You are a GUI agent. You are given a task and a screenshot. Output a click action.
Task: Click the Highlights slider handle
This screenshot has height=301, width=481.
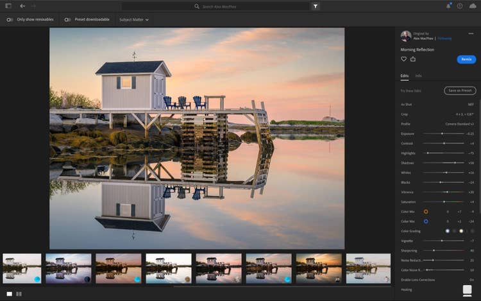(428, 153)
